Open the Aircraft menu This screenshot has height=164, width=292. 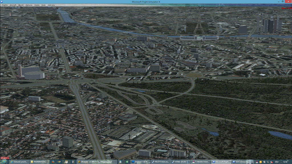pos(13,5)
